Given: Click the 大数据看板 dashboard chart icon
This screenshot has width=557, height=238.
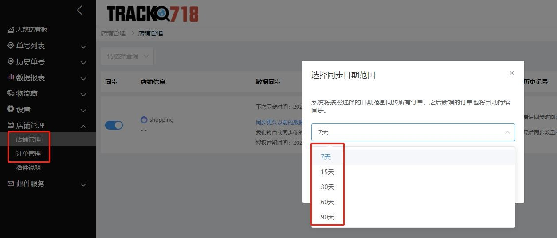Looking at the screenshot, I should click(11, 30).
